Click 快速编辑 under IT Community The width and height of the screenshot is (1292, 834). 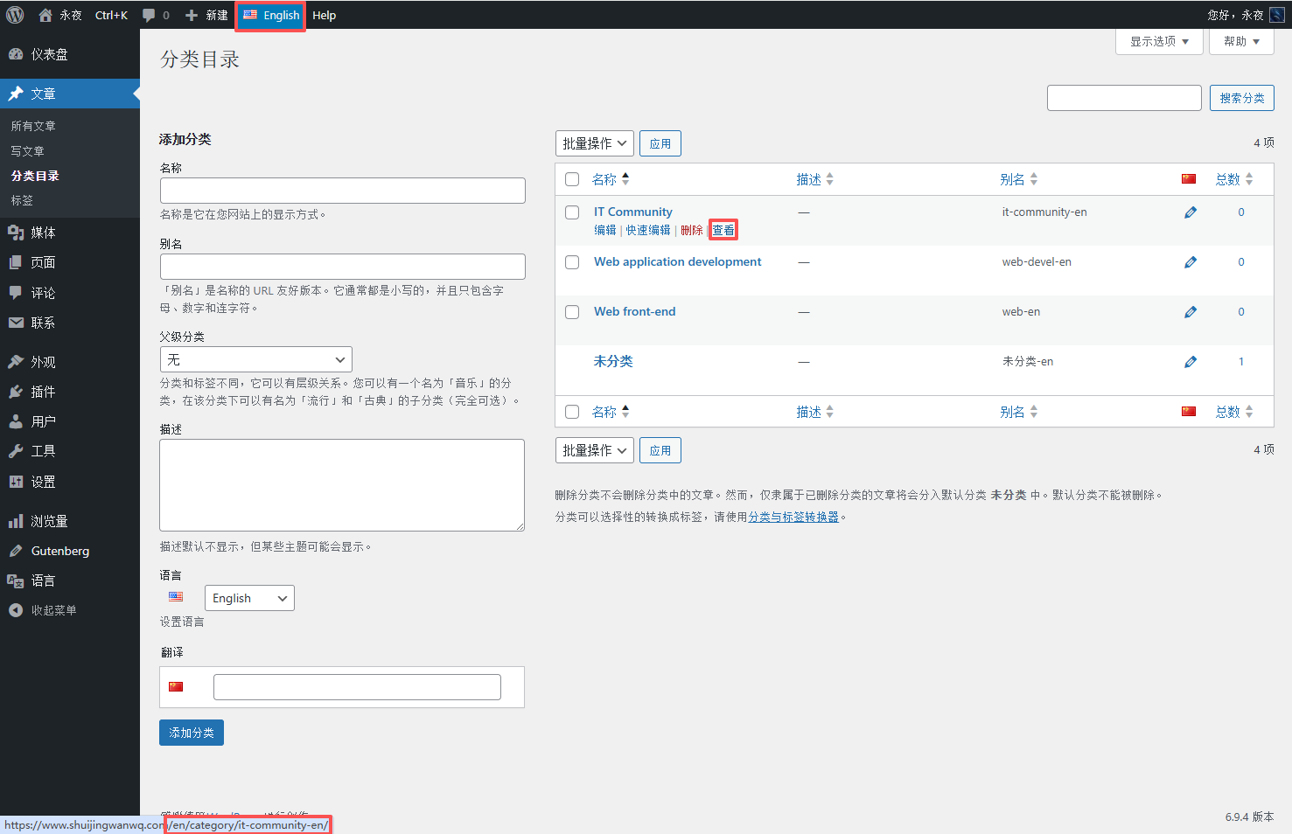coord(648,230)
